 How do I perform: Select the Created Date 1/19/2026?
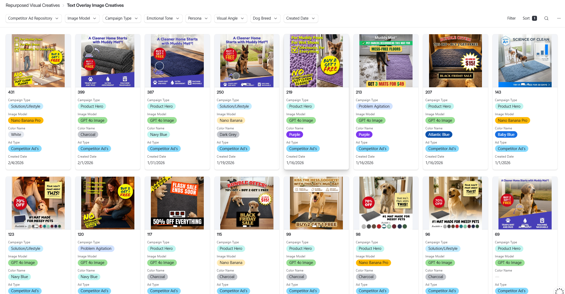tap(226, 163)
